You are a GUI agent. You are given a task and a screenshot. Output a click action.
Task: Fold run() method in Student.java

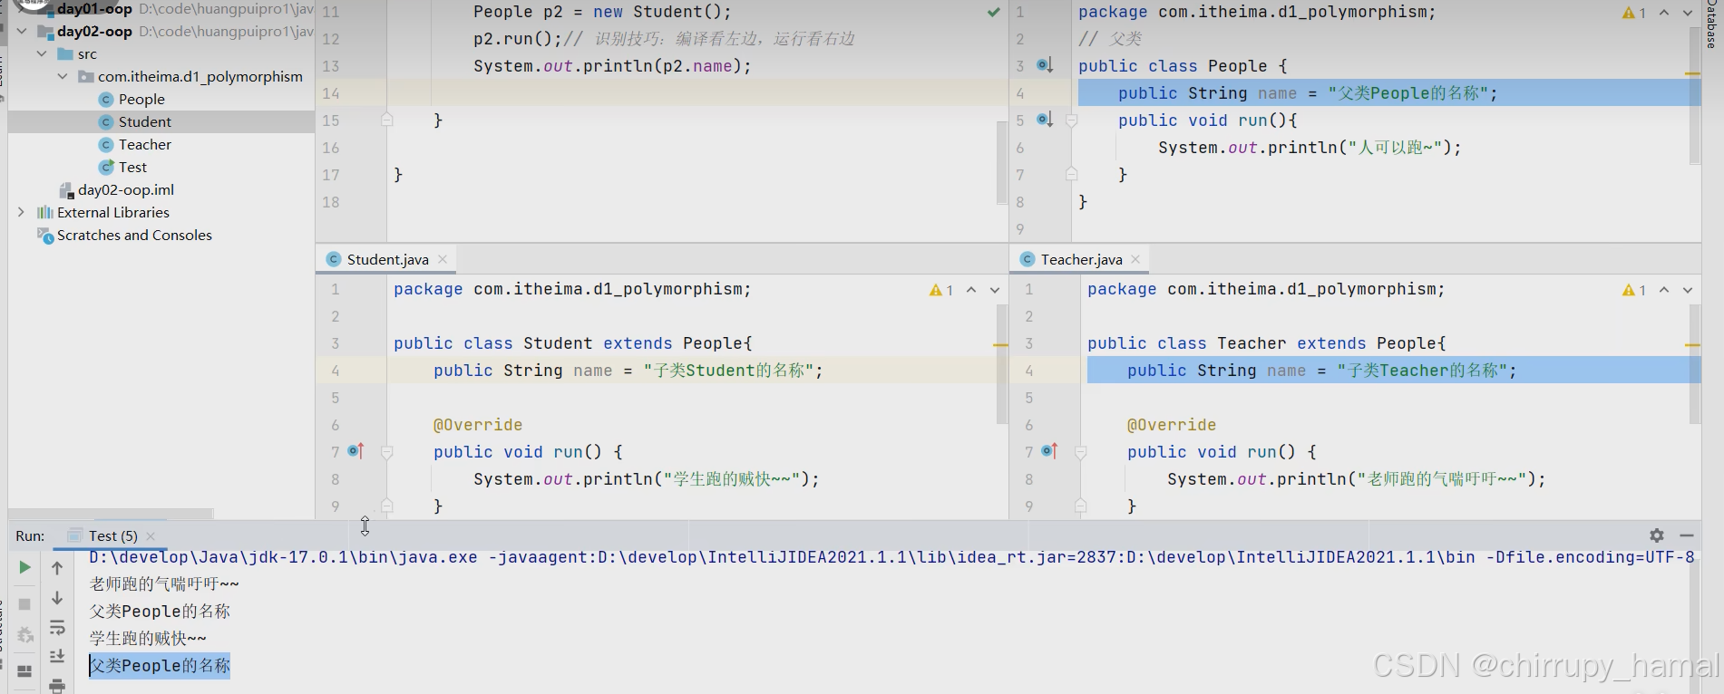click(387, 451)
